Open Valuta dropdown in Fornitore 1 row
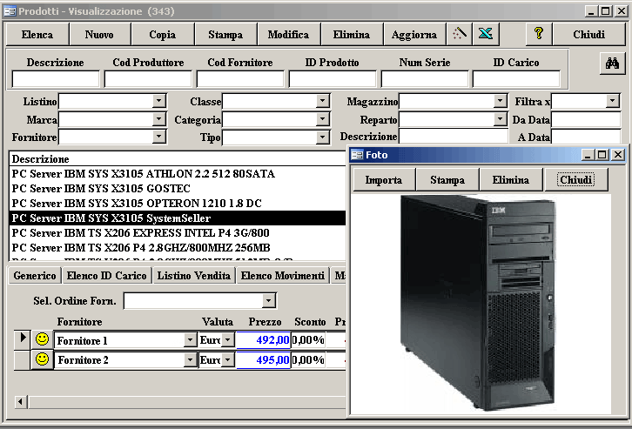Viewport: 632px width, 429px height. pos(228,340)
